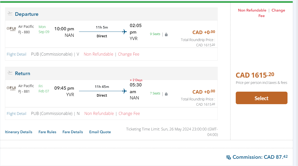Click the commission coins icon
This screenshot has width=298, height=166.
point(228,157)
